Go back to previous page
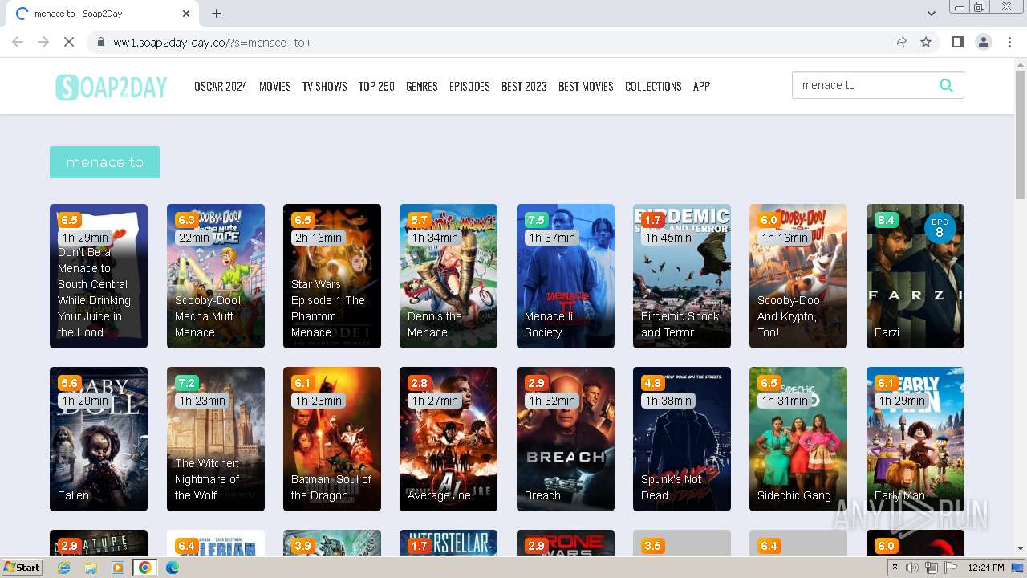The height and width of the screenshot is (578, 1027). coord(18,42)
